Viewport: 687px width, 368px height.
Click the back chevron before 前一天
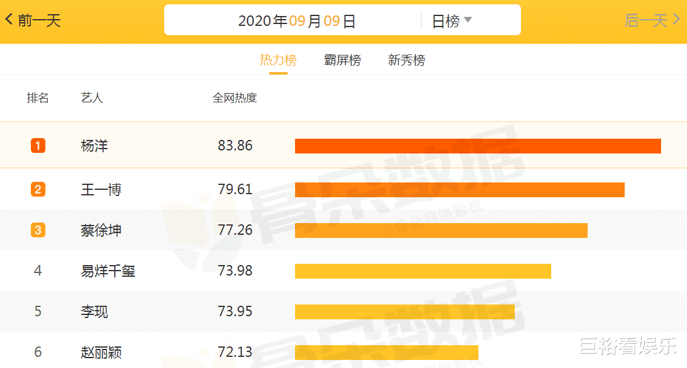point(8,19)
